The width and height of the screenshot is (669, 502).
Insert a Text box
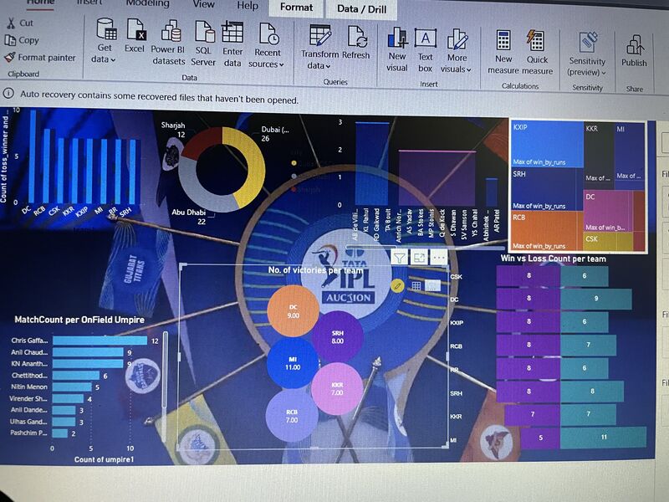tap(426, 50)
